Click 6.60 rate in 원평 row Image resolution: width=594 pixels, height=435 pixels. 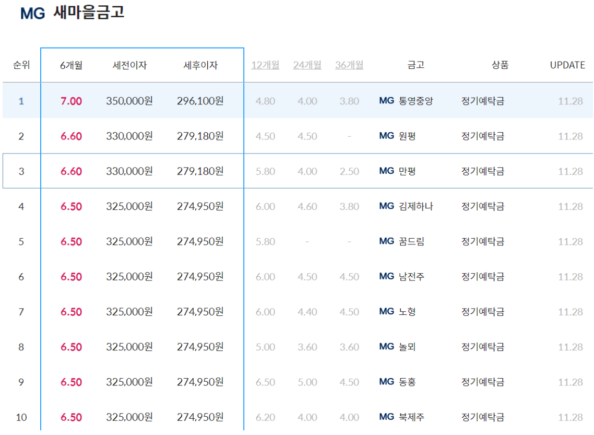[x=71, y=136]
